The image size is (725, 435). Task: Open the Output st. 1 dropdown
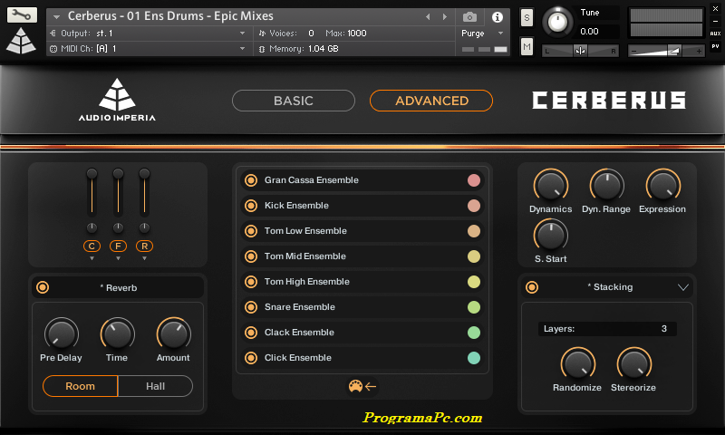tap(242, 34)
